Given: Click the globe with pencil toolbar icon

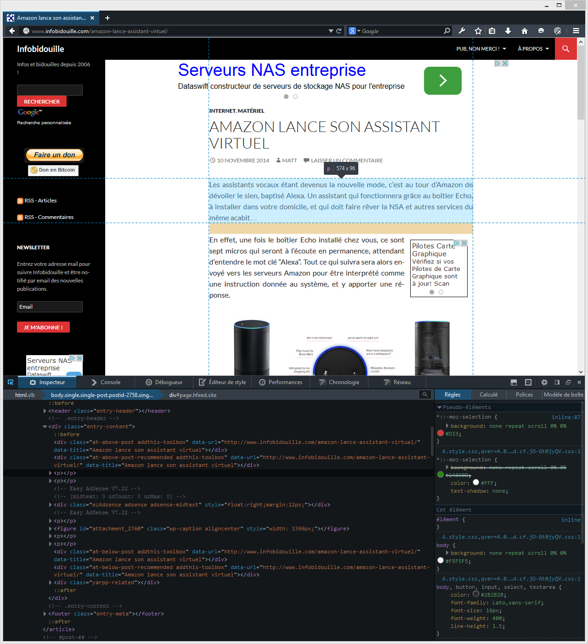Looking at the screenshot, I should coord(558,31).
